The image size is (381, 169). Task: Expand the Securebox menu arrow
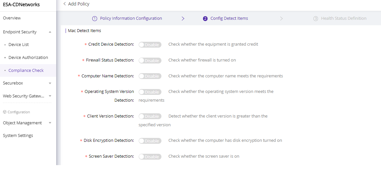50,83
